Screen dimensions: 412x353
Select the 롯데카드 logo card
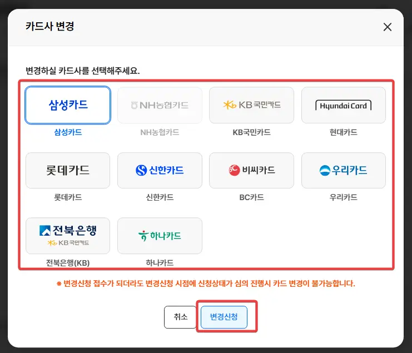[x=68, y=170]
